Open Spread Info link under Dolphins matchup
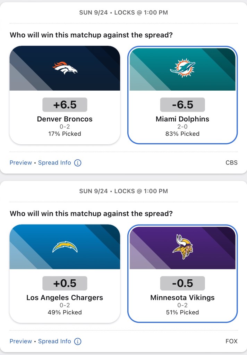The width and height of the screenshot is (247, 355). coord(54,163)
